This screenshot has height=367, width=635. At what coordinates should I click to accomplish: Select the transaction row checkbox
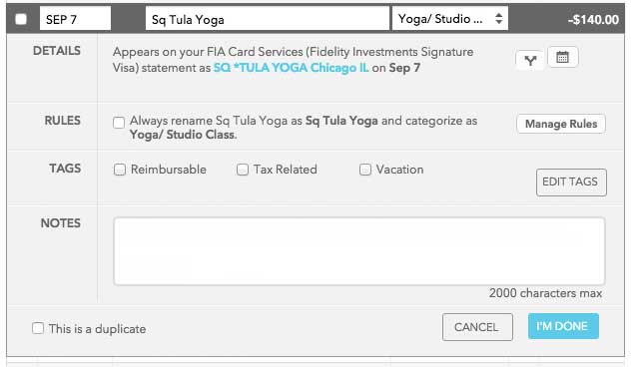tap(21, 19)
